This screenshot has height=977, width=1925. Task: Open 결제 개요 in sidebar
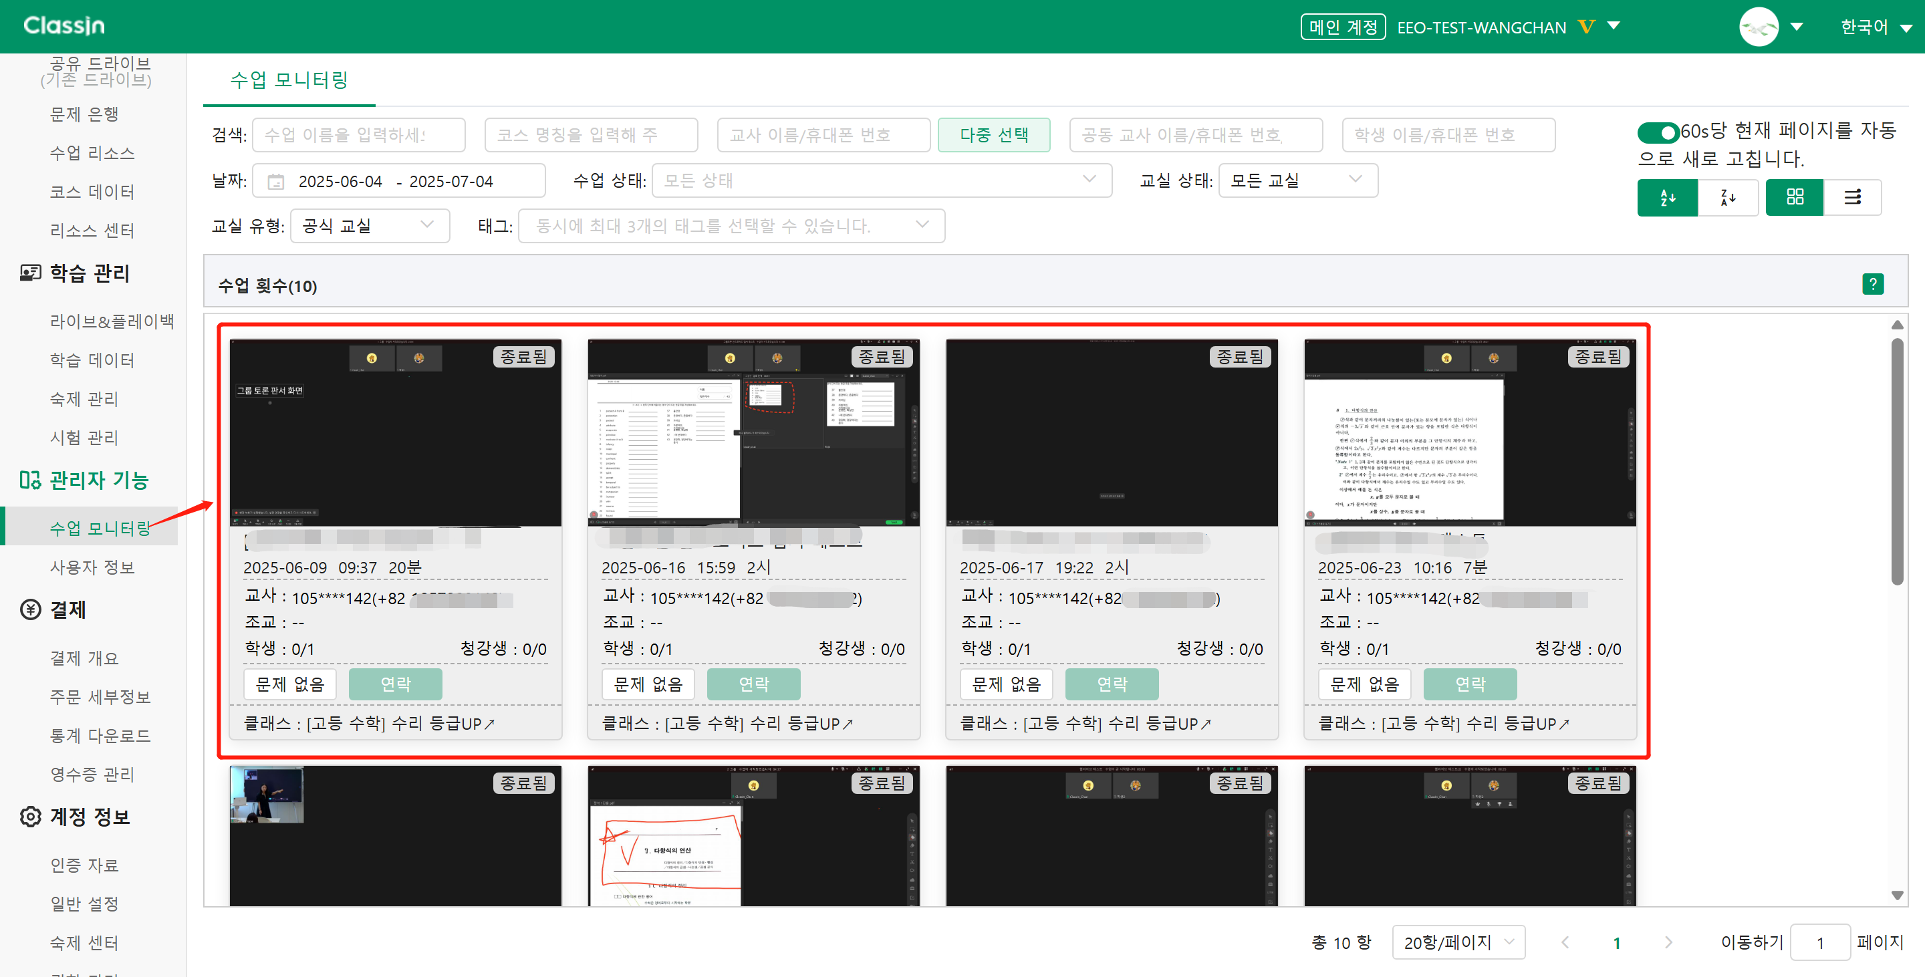(x=84, y=658)
